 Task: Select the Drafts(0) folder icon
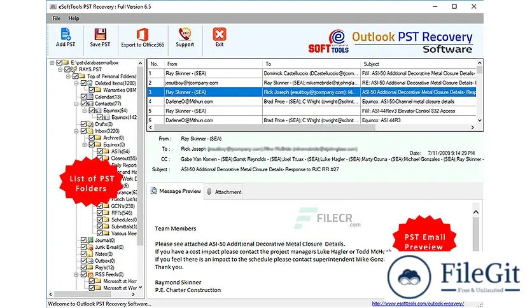90,124
